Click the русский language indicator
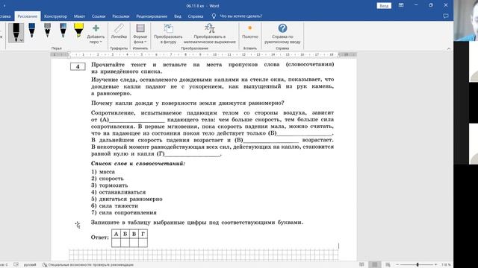 tap(30, 265)
